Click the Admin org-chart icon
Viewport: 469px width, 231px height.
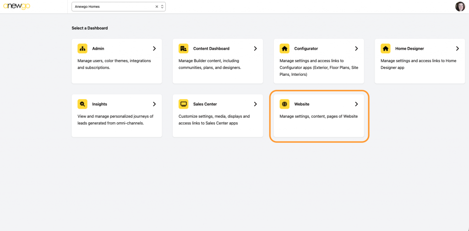82,48
